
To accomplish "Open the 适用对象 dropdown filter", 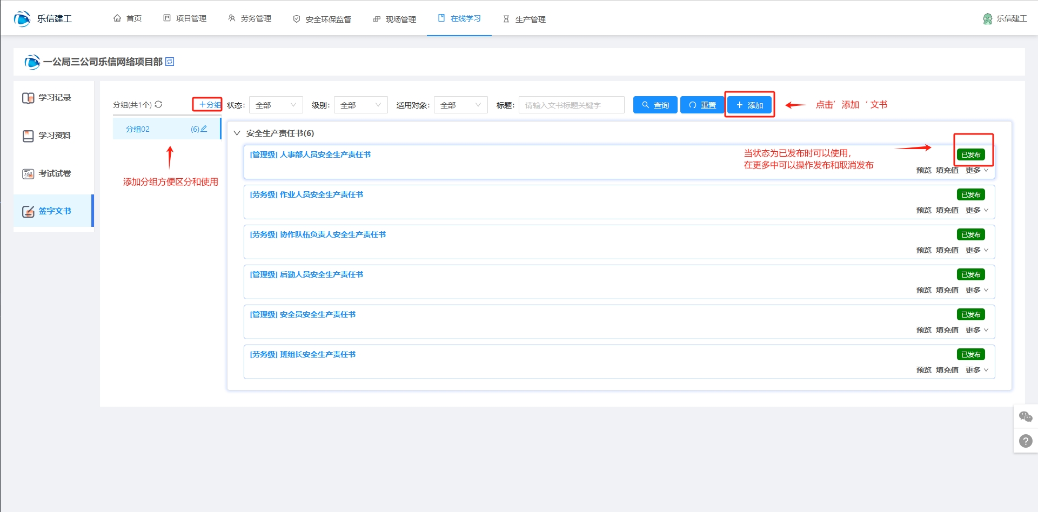I will pos(460,105).
